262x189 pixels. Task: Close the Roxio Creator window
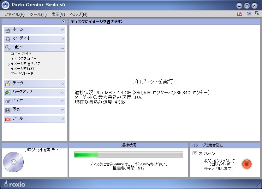(x=254, y=6)
